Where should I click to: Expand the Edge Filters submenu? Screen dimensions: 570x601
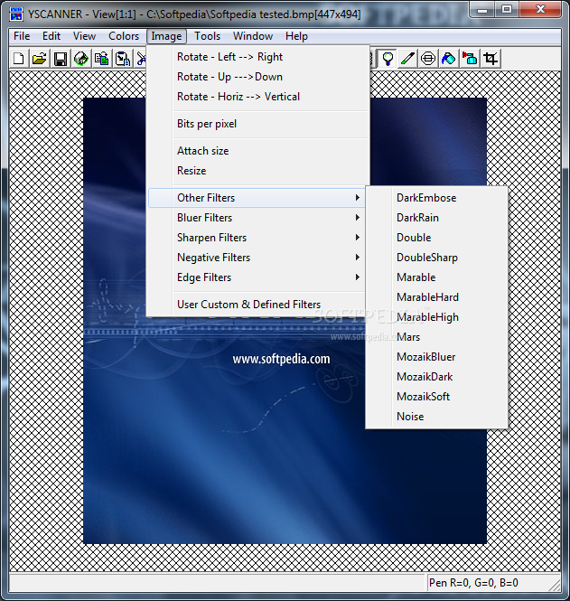point(257,277)
